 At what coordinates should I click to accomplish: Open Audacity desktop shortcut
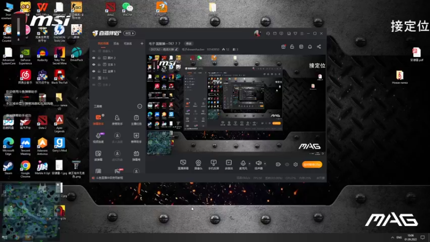[42, 54]
